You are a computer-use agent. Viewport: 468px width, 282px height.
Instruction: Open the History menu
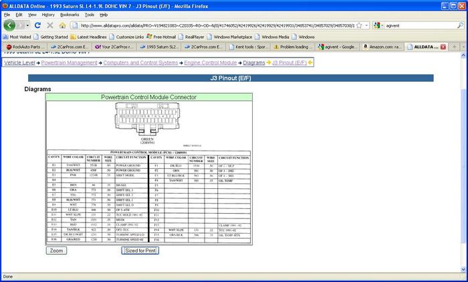tap(48, 14)
